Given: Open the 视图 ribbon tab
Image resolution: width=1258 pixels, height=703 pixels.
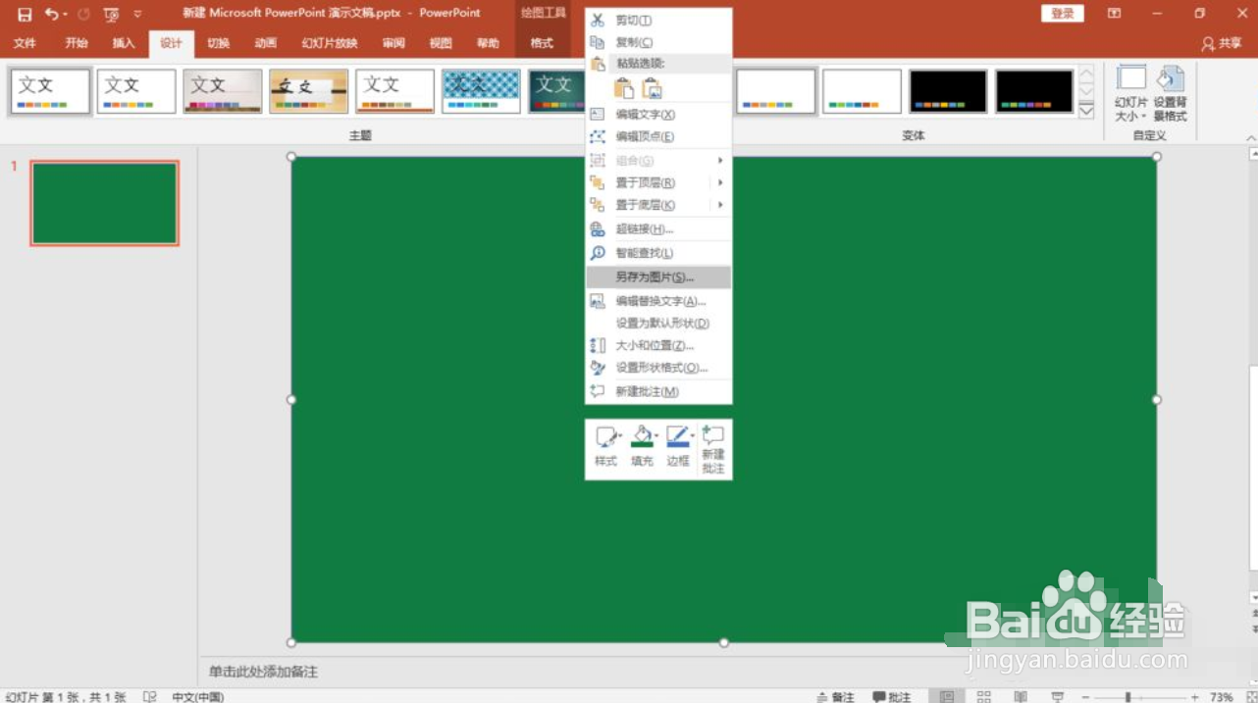Looking at the screenshot, I should (x=441, y=43).
